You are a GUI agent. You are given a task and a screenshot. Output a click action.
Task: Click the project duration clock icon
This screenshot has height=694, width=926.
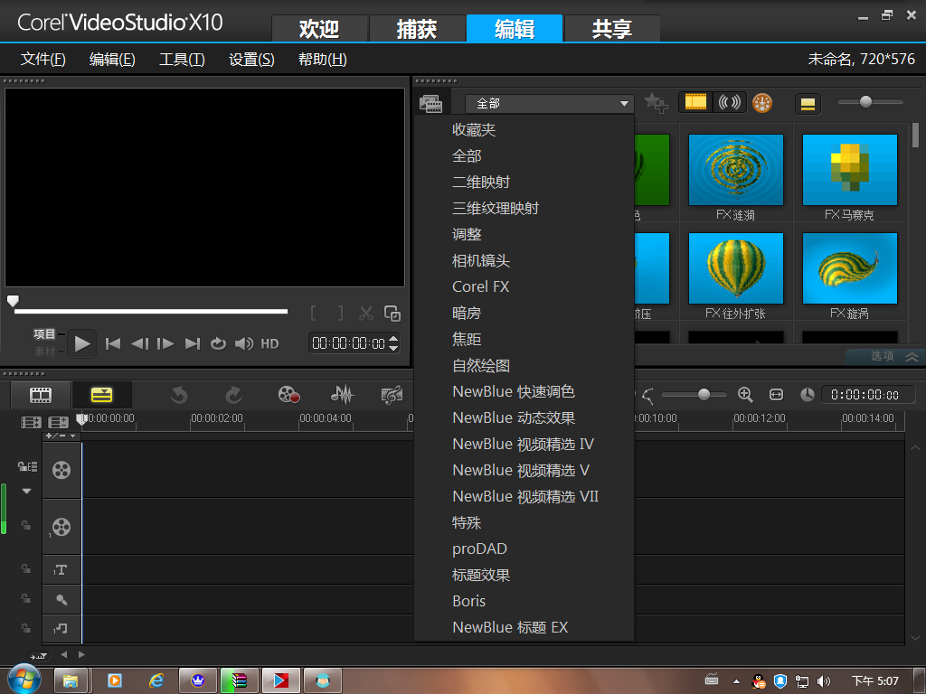pyautogui.click(x=808, y=395)
